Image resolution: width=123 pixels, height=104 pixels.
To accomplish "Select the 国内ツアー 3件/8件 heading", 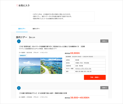I will pos(26,37).
